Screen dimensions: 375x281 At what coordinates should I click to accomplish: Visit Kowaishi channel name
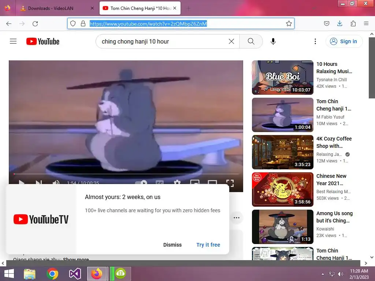click(325, 229)
